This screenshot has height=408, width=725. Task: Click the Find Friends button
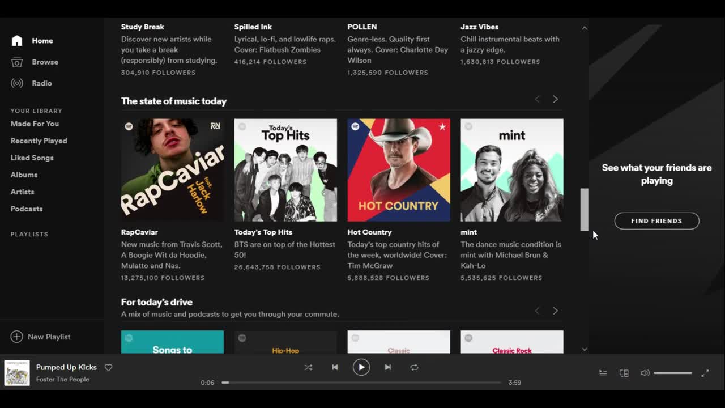click(656, 221)
